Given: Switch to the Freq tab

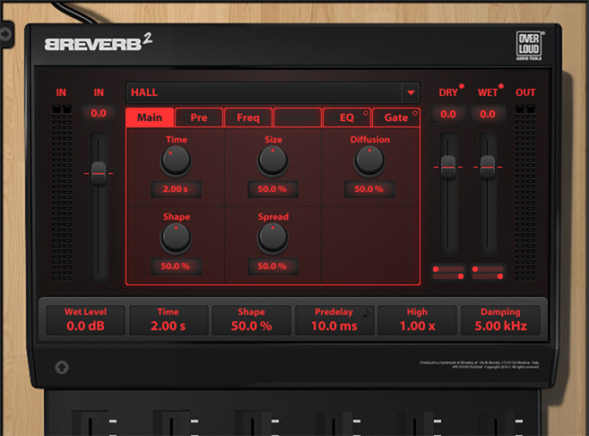Looking at the screenshot, I should click(x=247, y=118).
